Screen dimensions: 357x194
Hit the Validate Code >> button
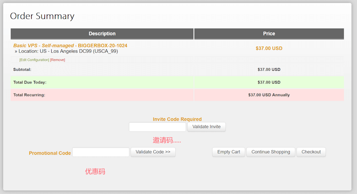click(x=153, y=152)
